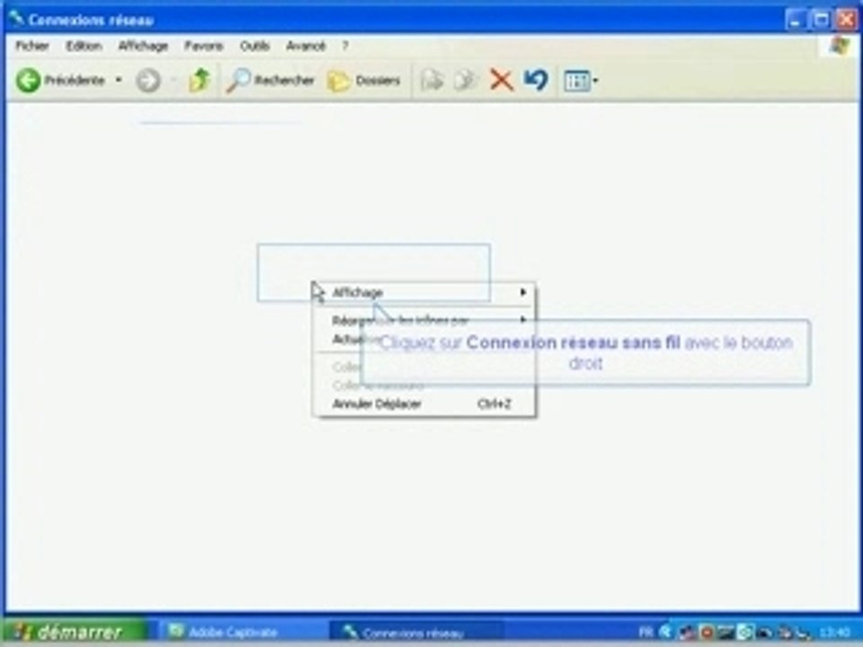The width and height of the screenshot is (863, 647).
Task: Click the green Précédente back arrow
Action: coord(28,81)
